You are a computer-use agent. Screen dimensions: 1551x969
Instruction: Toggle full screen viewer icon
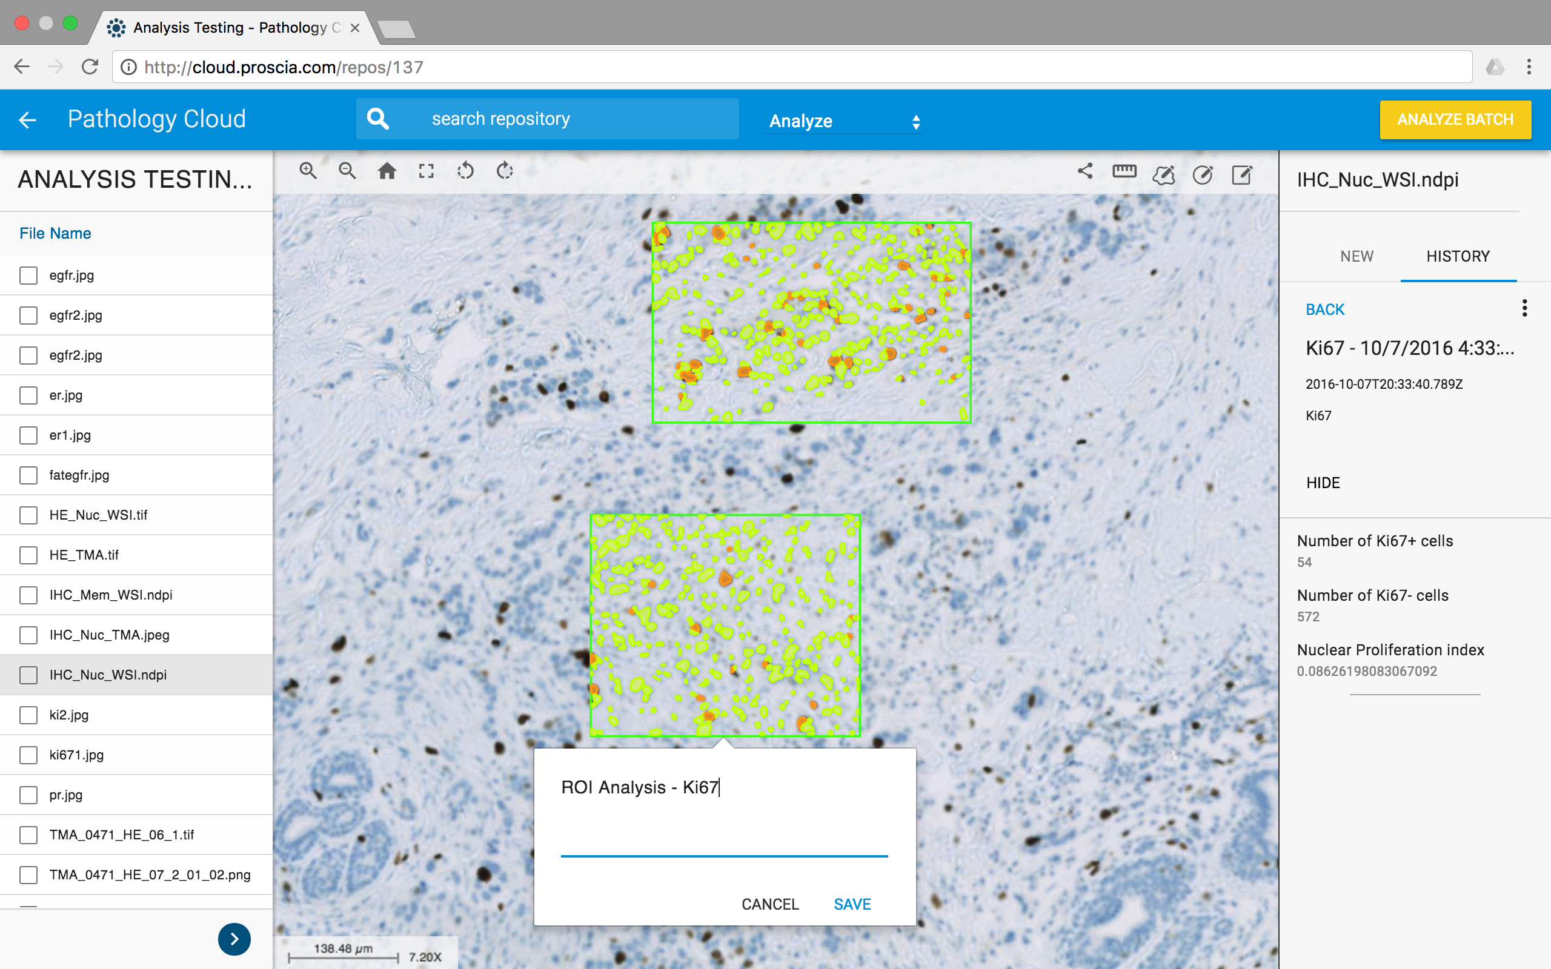point(426,171)
